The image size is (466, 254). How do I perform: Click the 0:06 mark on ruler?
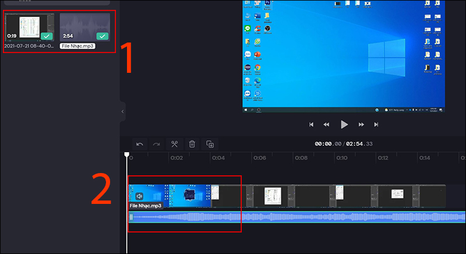coord(260,158)
